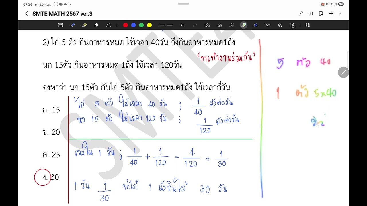The width and height of the screenshot is (367, 206).
Task: Pick the green pen color
Action: tap(141, 25)
